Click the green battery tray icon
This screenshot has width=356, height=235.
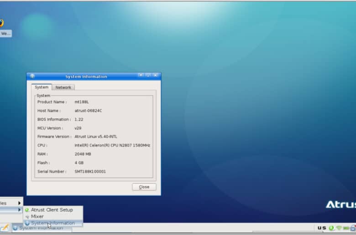click(x=346, y=228)
